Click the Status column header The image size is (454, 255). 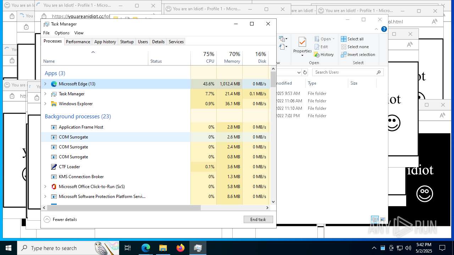pyautogui.click(x=169, y=58)
